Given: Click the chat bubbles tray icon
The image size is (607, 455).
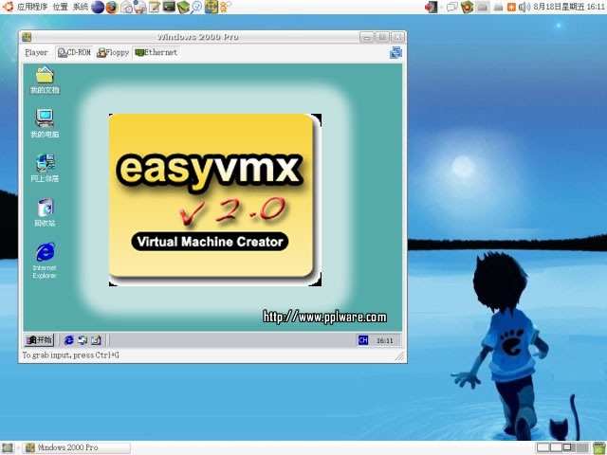Looking at the screenshot, I should pyautogui.click(x=452, y=7).
